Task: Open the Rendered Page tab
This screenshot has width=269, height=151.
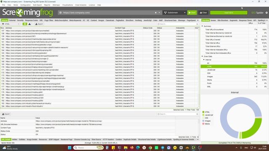Action: point(66,140)
